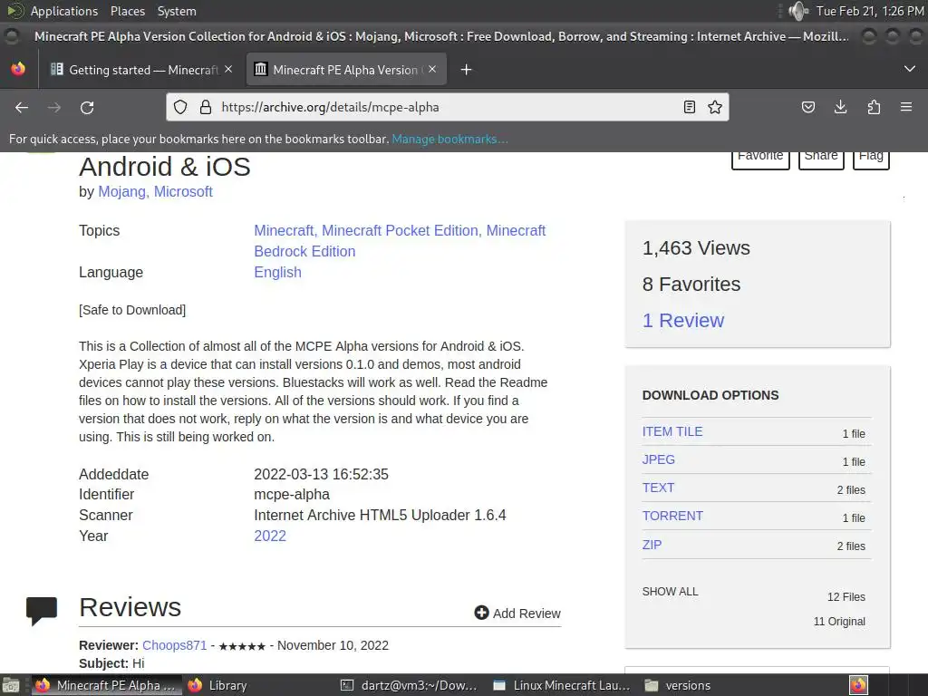The image size is (928, 696).
Task: Select the Minecraft PE Alpha Version tab
Action: point(345,69)
